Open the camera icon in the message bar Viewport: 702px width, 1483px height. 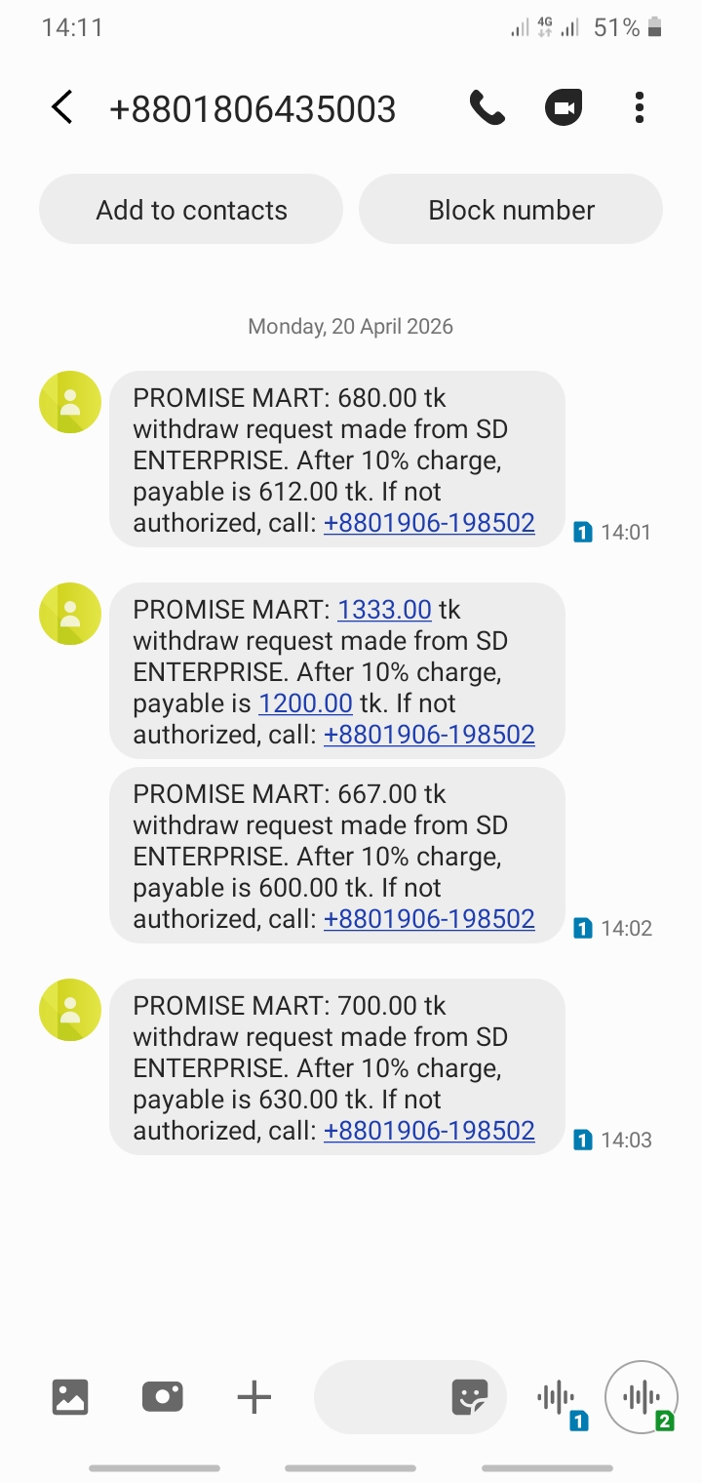click(162, 1397)
